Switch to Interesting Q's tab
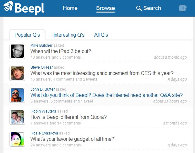The height and width of the screenshot is (153, 195). pos(69,35)
